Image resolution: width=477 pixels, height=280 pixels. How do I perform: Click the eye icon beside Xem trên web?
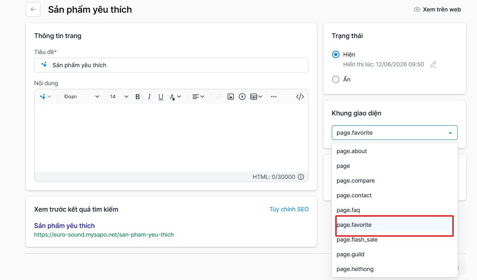coord(417,9)
